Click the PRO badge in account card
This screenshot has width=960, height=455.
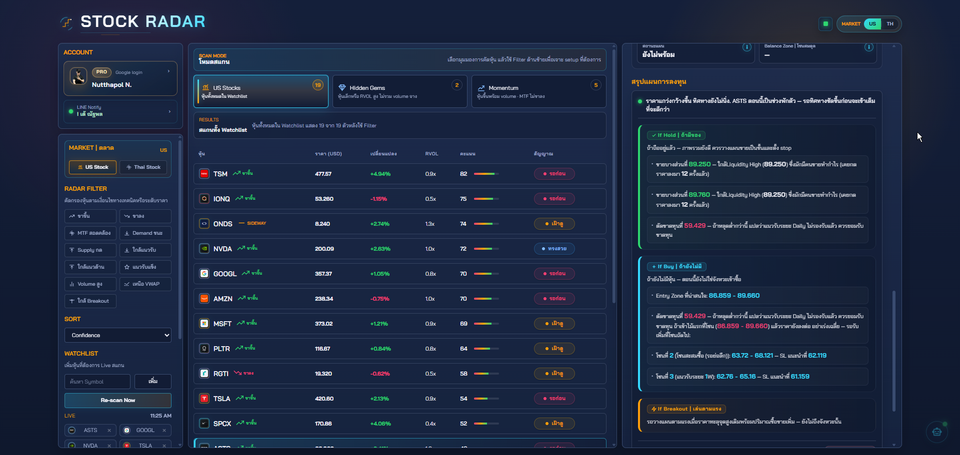click(101, 72)
